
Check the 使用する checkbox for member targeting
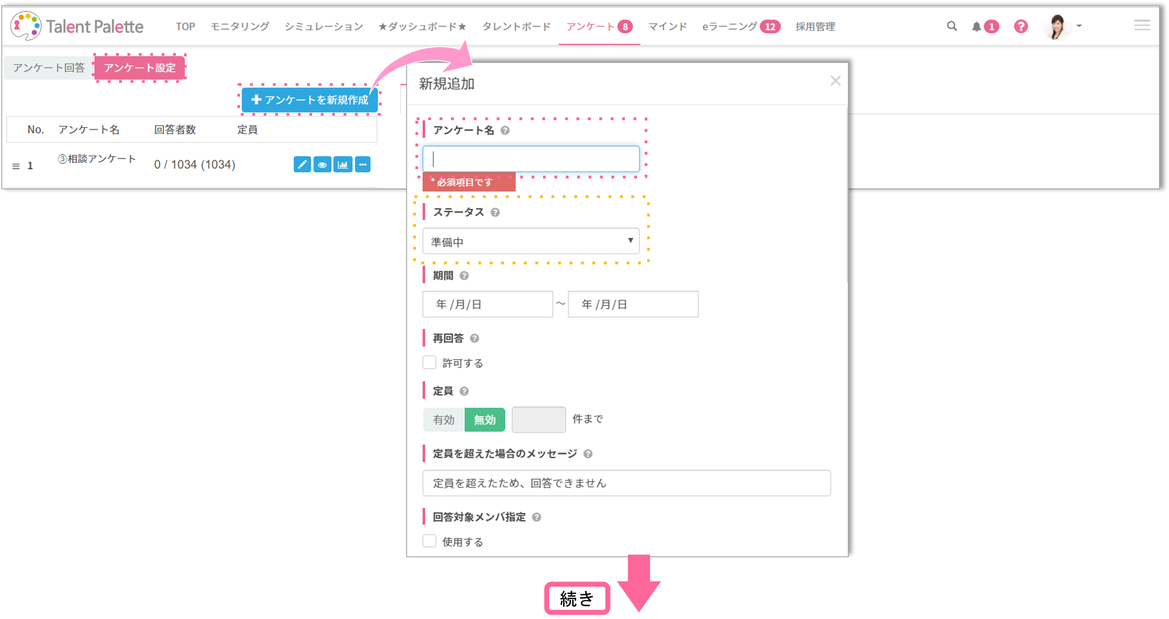pyautogui.click(x=429, y=541)
